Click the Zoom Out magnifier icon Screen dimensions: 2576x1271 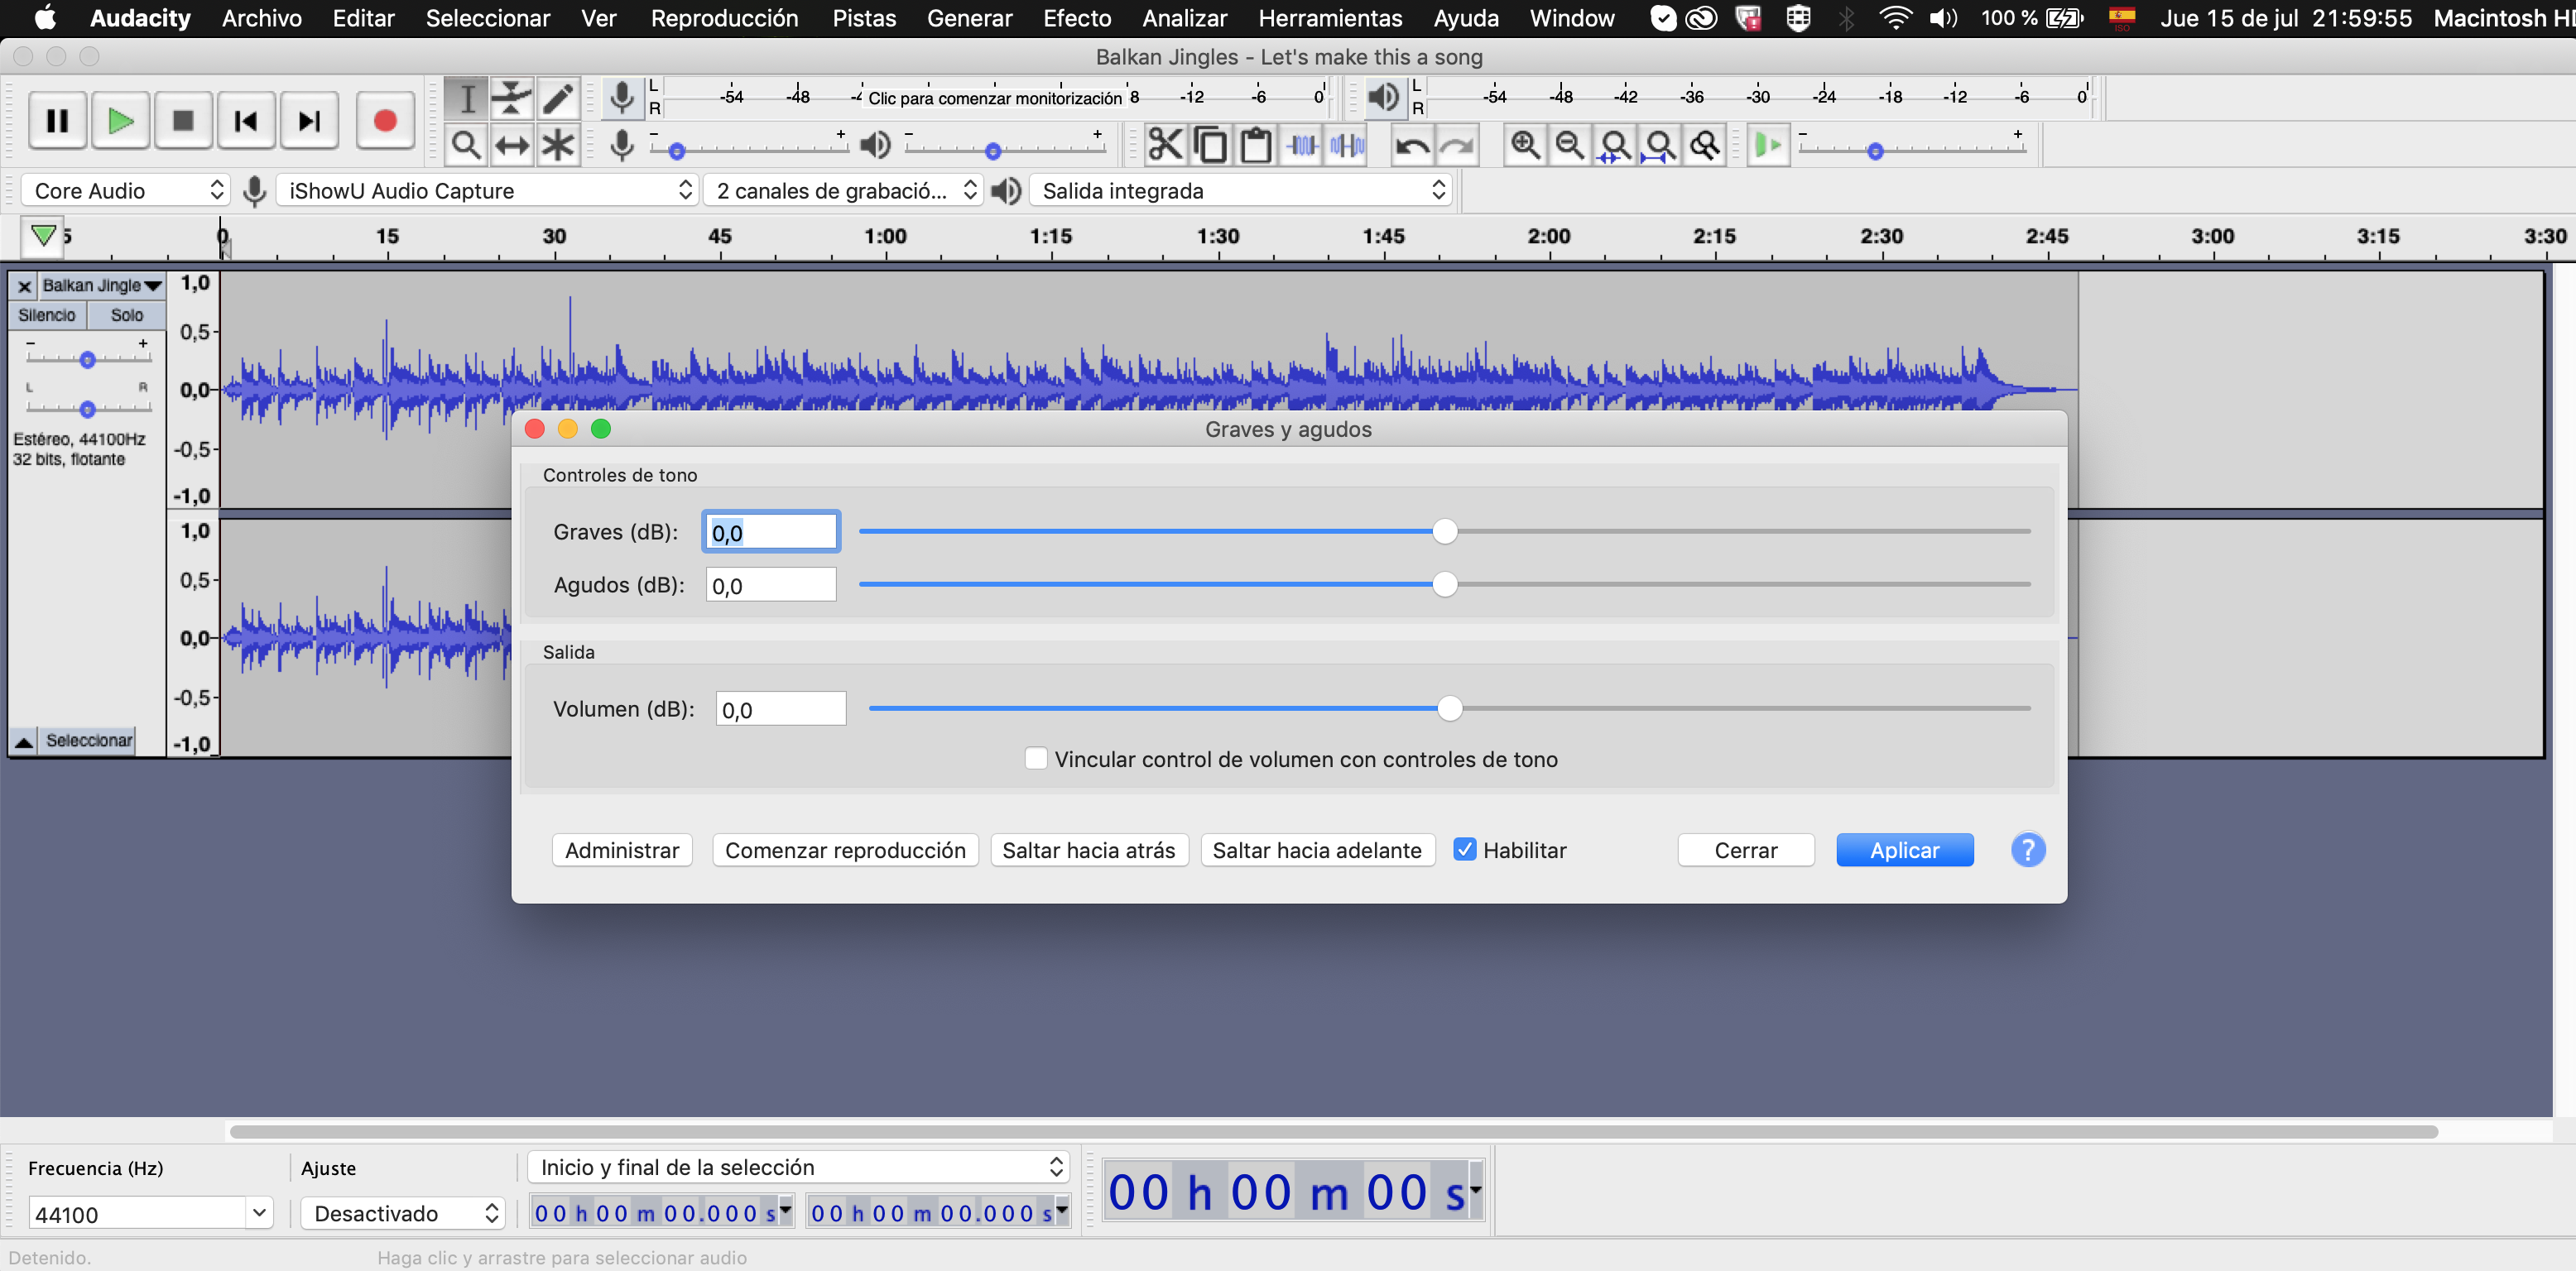click(1570, 145)
